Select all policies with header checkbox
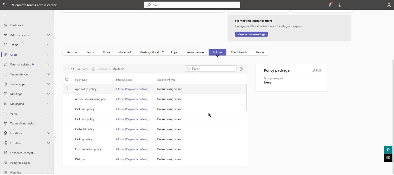The image size is (394, 175). 67,80
